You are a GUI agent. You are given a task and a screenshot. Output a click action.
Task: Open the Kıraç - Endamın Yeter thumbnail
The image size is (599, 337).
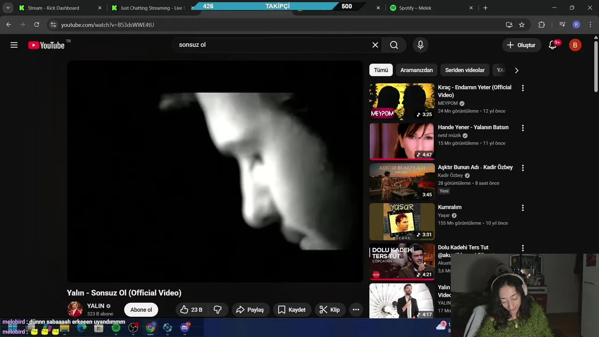(x=402, y=102)
